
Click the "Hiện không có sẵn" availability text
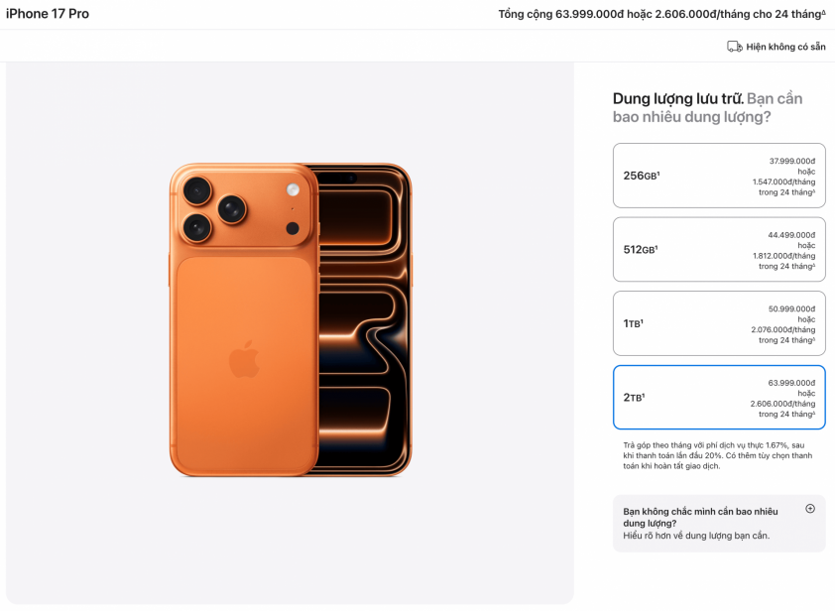click(x=785, y=47)
